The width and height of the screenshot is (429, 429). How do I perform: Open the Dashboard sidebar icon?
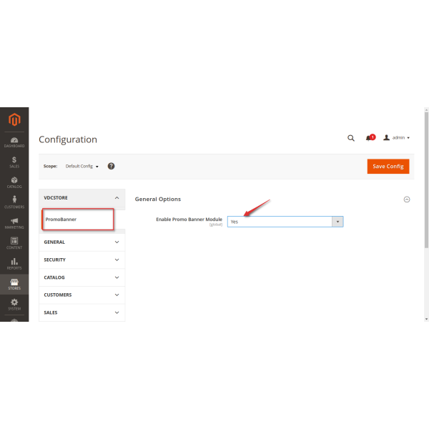pos(14,142)
